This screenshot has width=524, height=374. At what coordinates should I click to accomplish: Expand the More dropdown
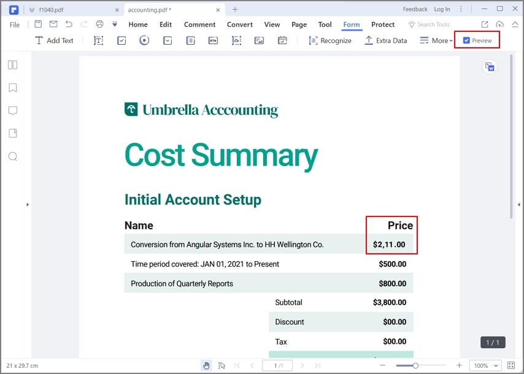point(436,40)
